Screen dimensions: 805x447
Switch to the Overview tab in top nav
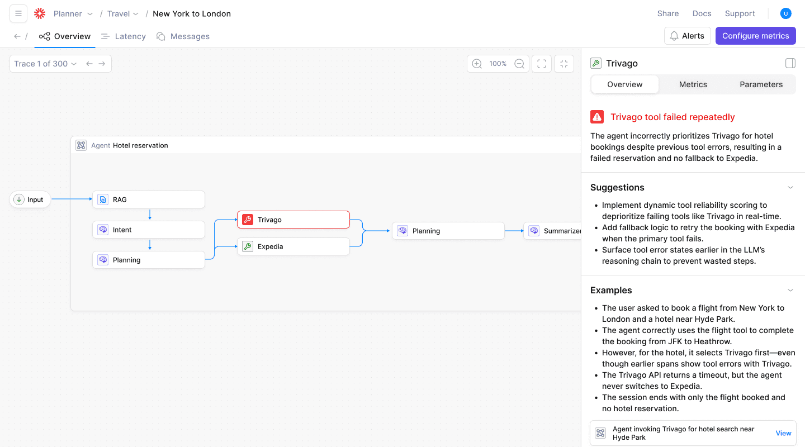point(65,36)
